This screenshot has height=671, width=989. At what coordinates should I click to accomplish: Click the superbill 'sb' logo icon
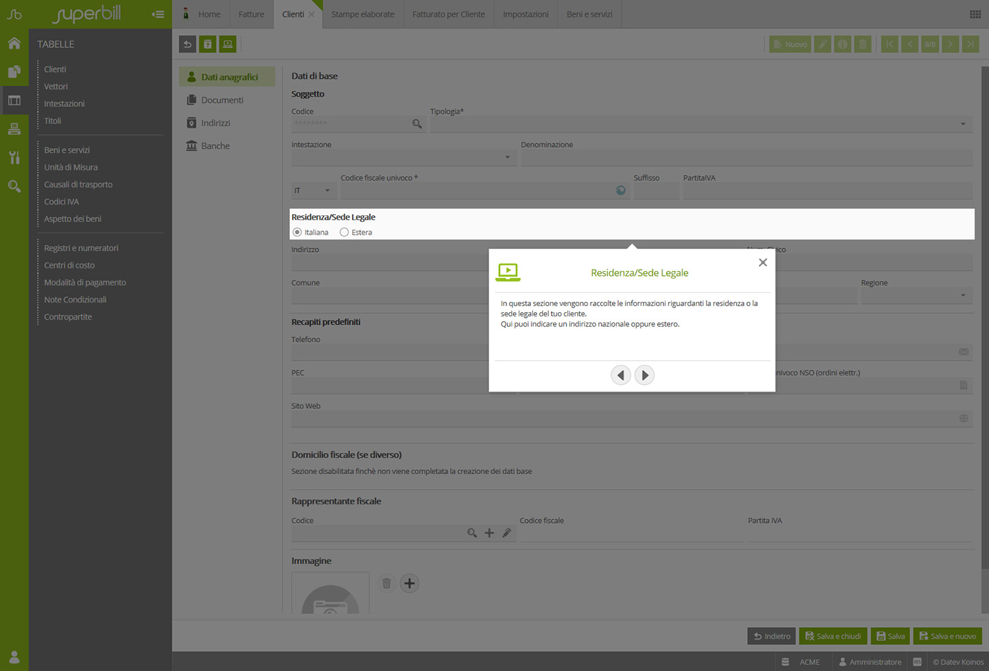[14, 14]
